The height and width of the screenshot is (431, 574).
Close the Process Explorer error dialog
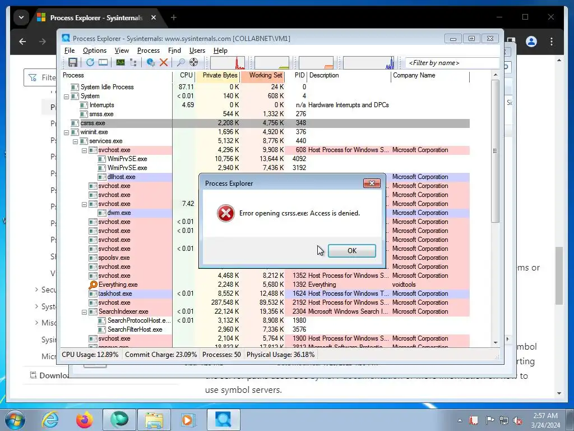click(372, 183)
